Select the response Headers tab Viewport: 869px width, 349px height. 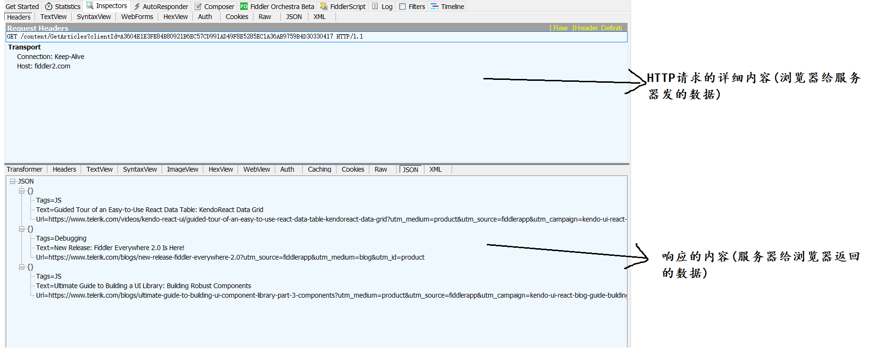[x=64, y=169]
